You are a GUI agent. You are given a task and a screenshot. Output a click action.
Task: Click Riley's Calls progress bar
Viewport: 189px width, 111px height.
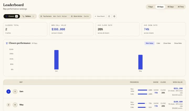pos(143,107)
